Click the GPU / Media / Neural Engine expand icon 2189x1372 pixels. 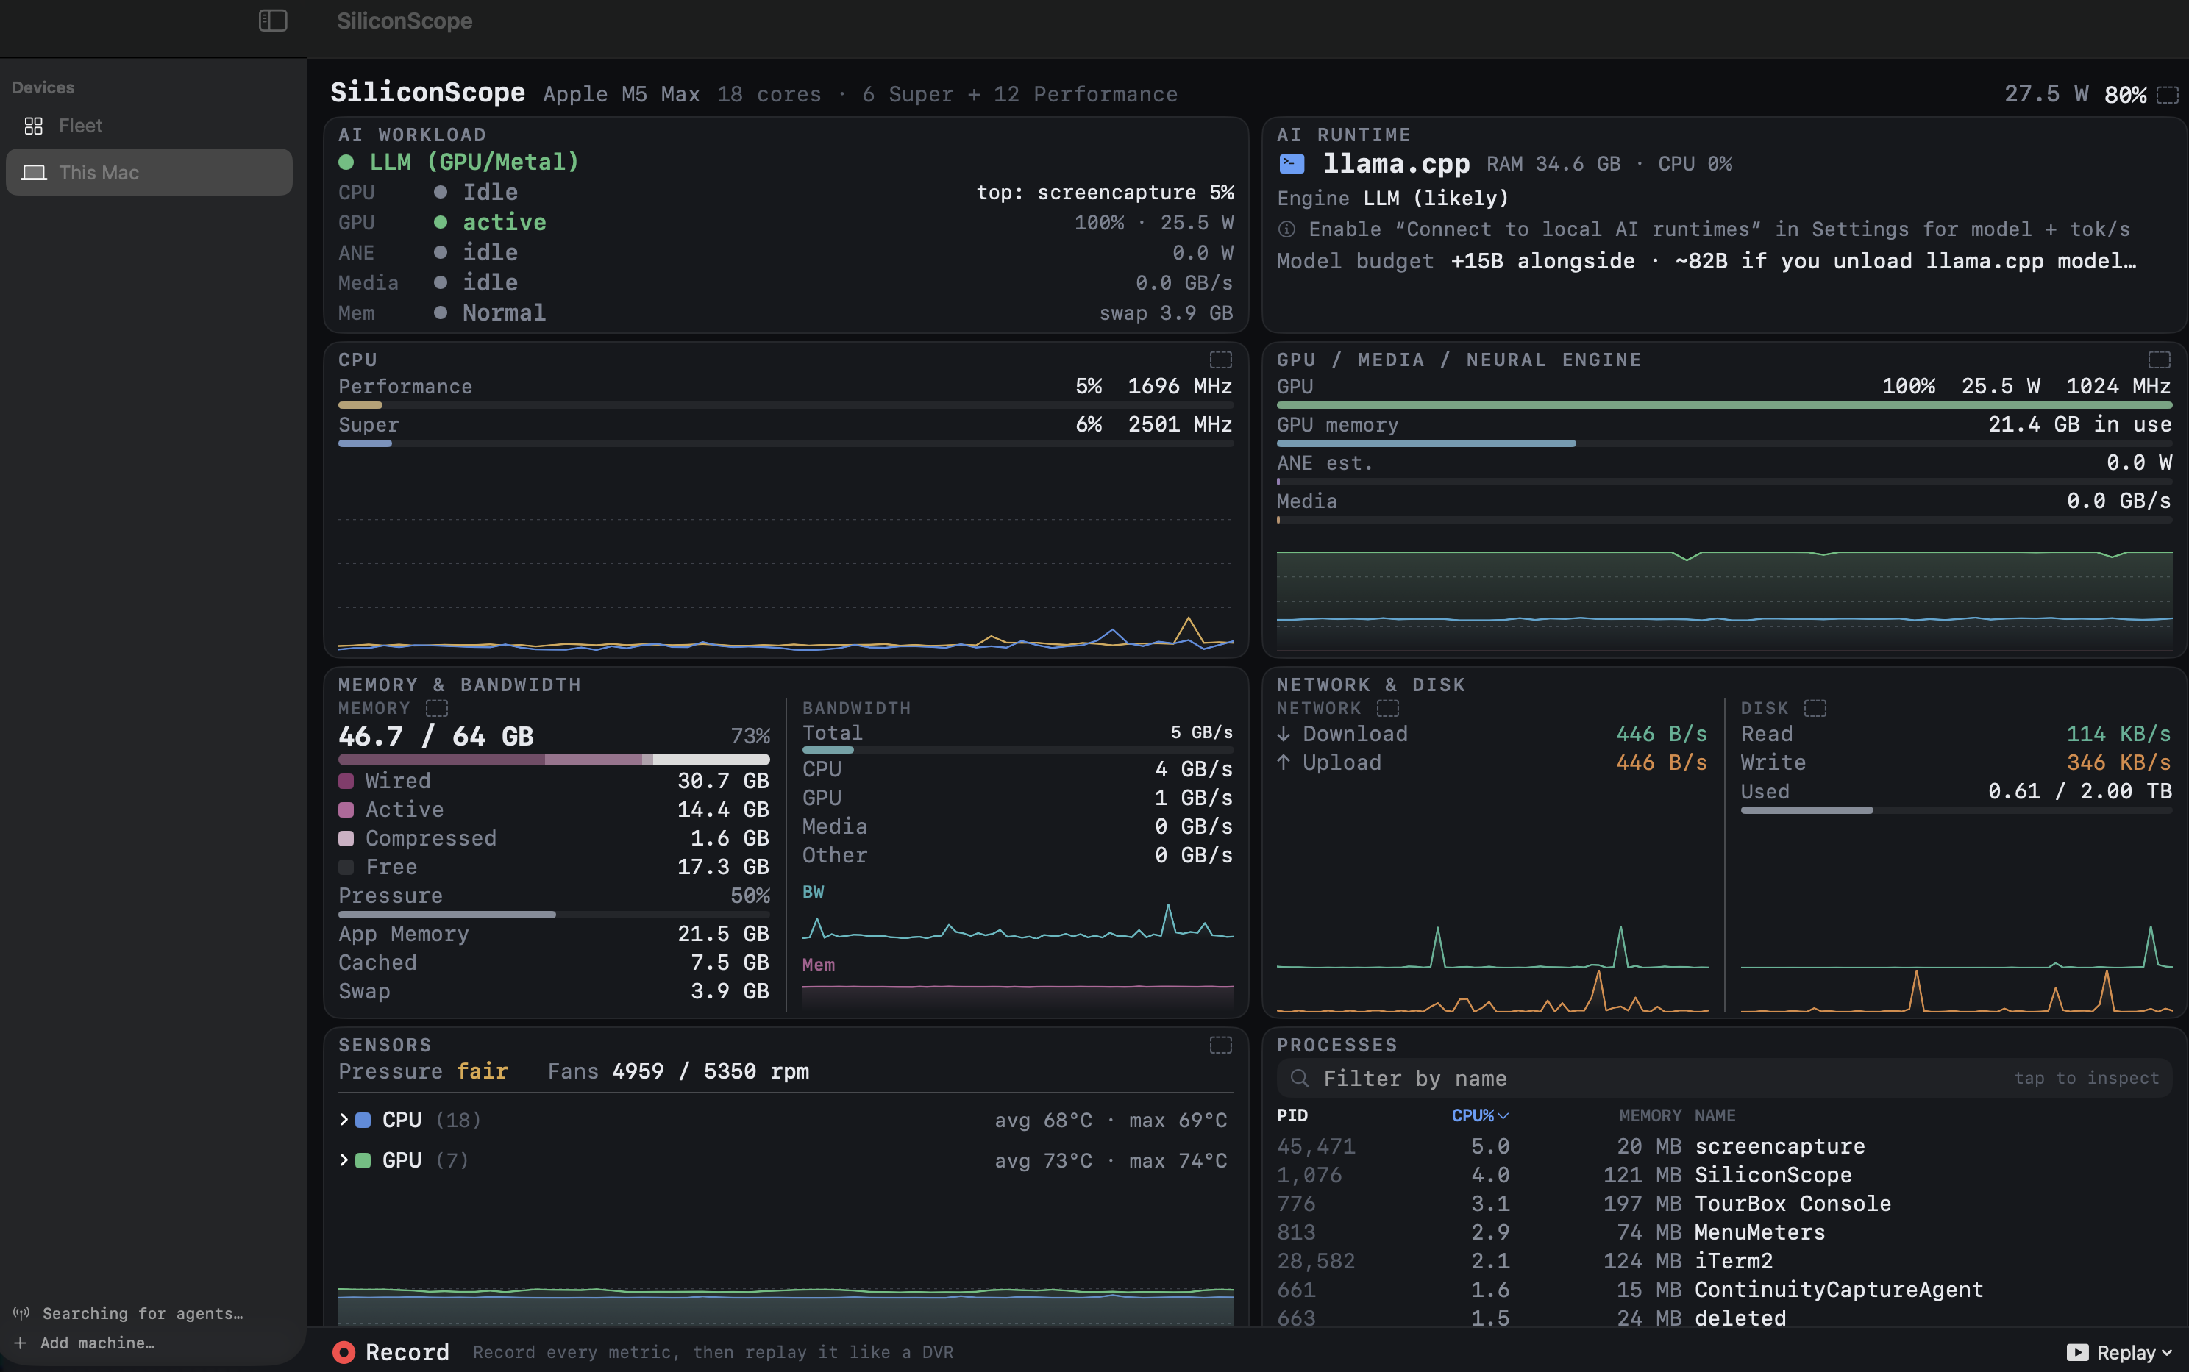tap(2159, 360)
